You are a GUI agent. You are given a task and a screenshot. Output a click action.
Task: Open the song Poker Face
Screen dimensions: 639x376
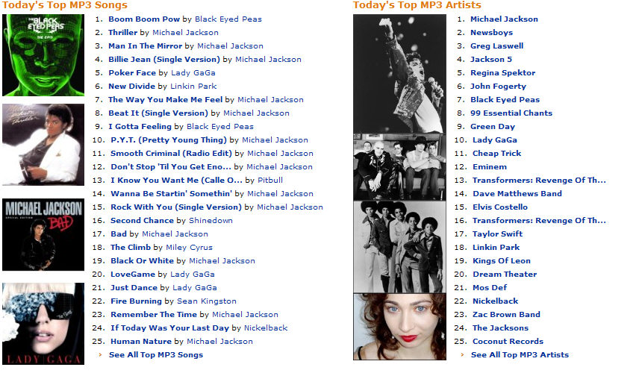[x=132, y=73]
